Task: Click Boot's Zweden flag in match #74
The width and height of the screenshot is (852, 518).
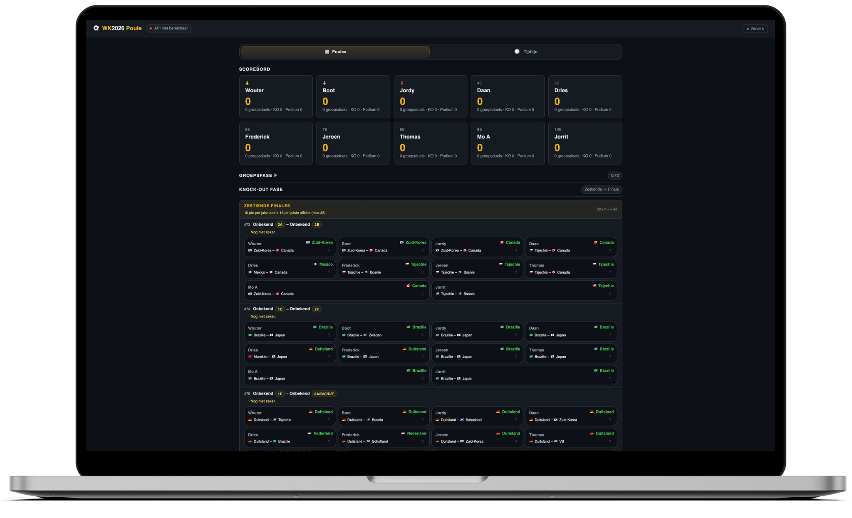Action: 365,335
